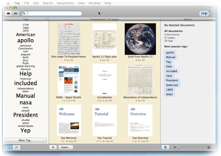The height and width of the screenshot is (156, 221).
Task: Toggle the blue info details button
Action: tap(165, 147)
